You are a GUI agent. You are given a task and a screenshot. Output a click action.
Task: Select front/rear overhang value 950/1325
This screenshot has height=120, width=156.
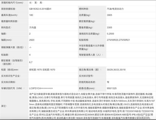[x=112, y=88]
